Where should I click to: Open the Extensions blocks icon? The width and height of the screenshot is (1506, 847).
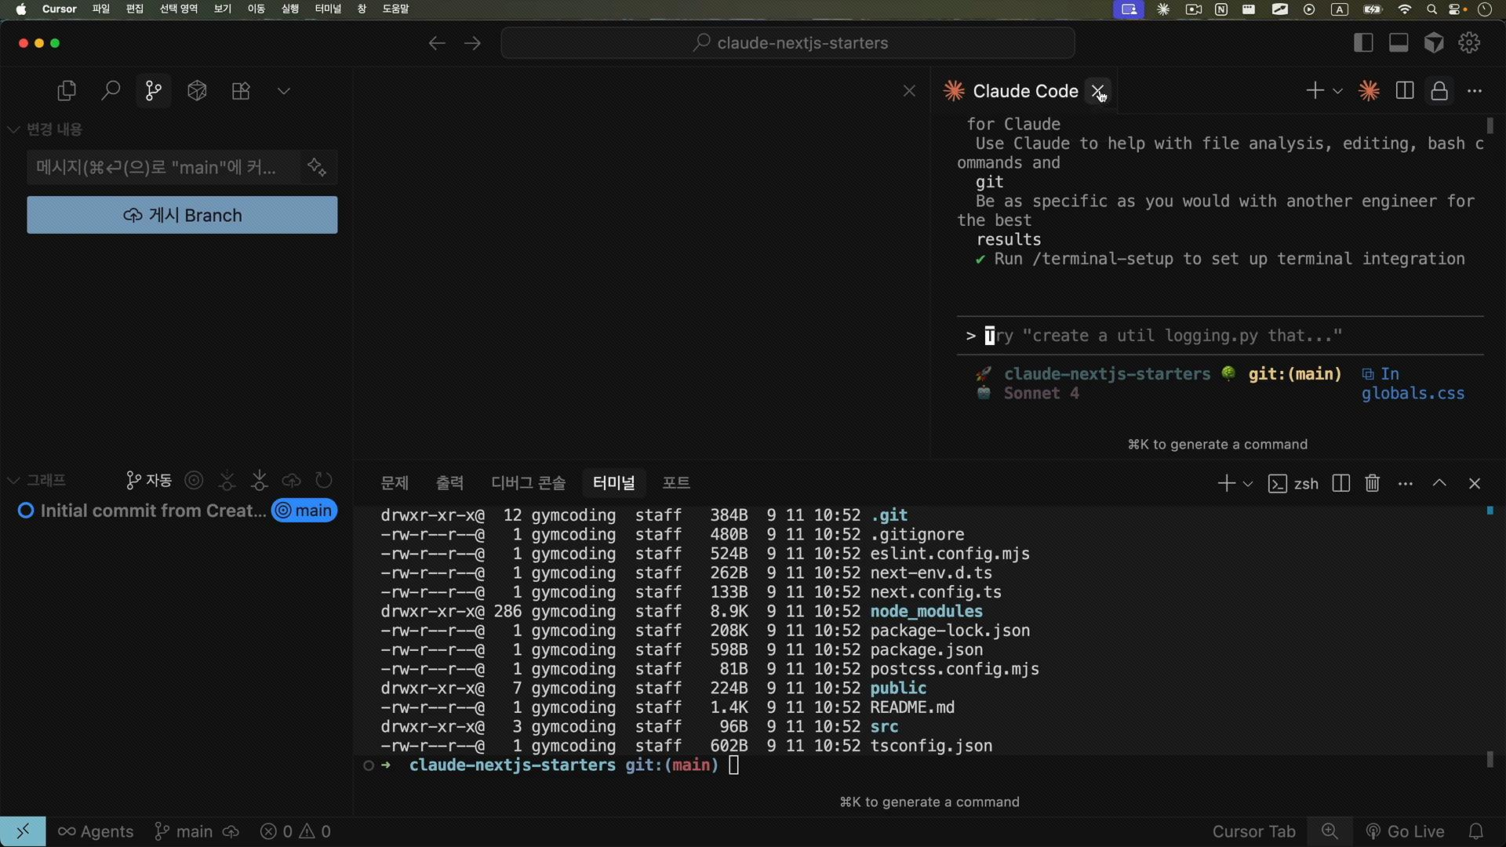point(241,91)
